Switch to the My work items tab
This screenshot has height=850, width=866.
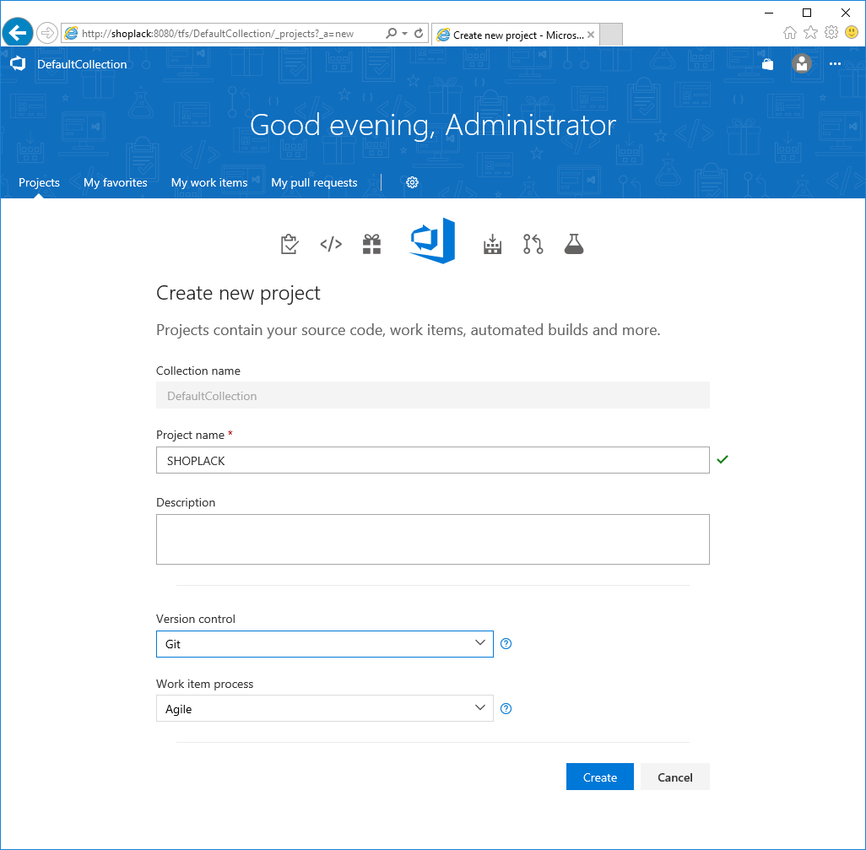click(x=209, y=183)
